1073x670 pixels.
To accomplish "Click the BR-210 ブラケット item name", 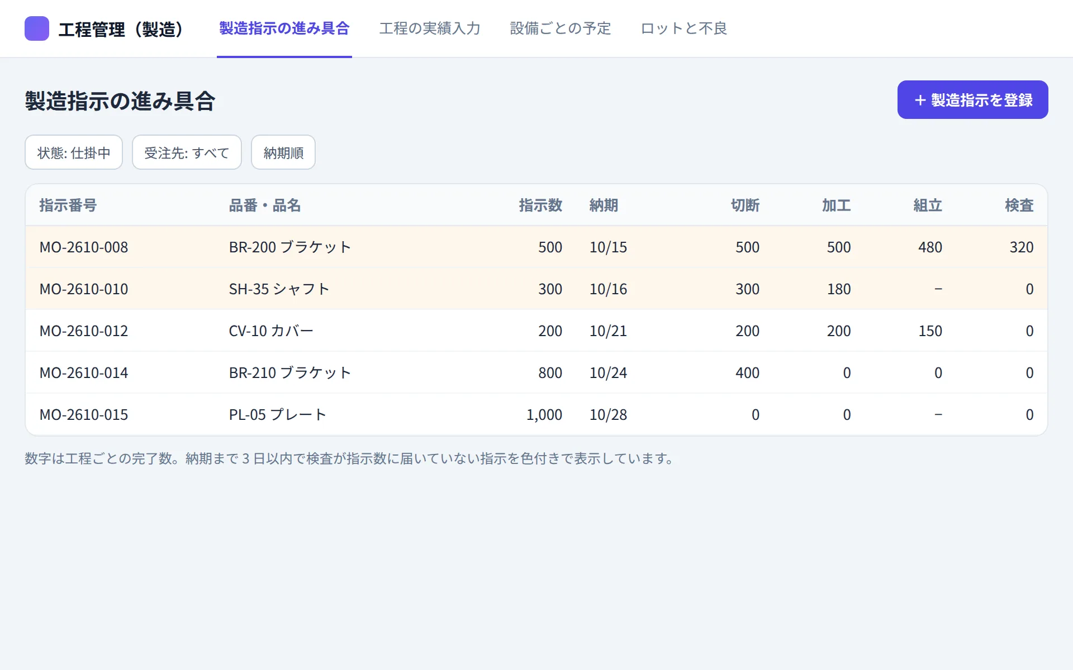I will 290,373.
